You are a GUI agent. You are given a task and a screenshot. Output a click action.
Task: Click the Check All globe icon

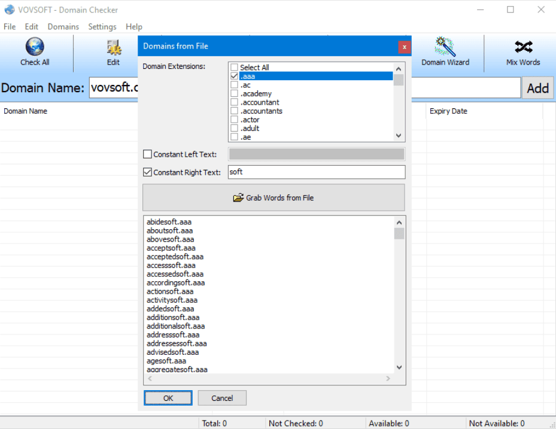click(x=35, y=47)
